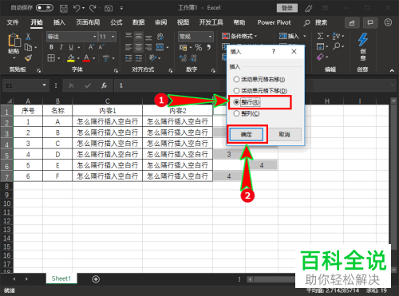
Task: Click the Format Painter brush icon
Action: (28, 57)
